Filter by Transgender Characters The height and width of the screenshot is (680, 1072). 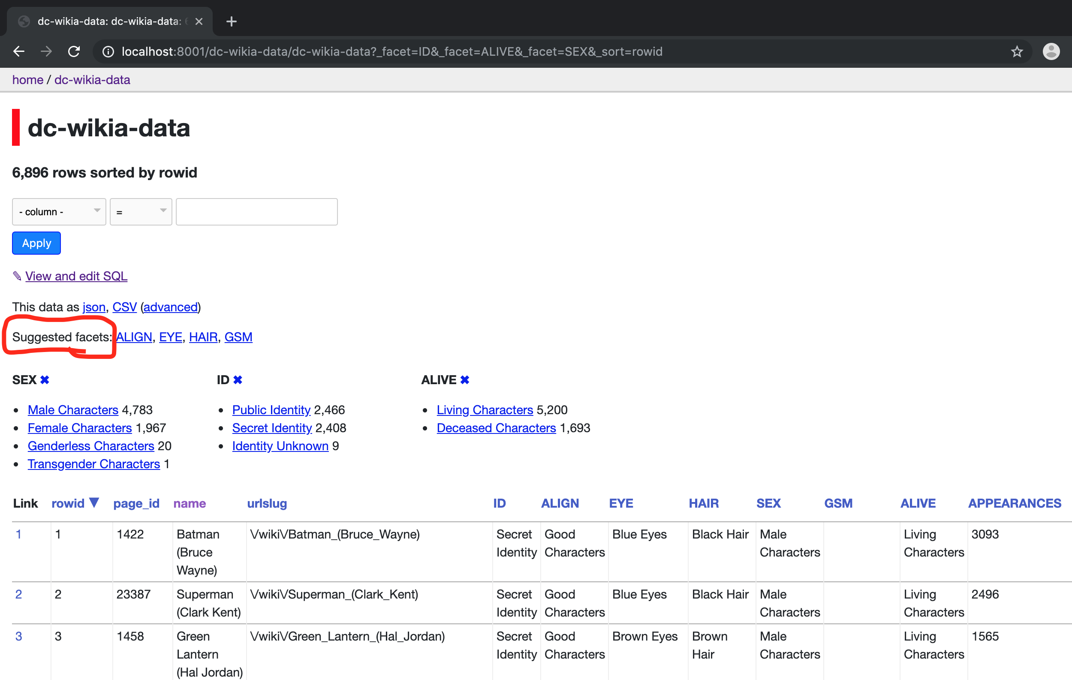pyautogui.click(x=93, y=464)
